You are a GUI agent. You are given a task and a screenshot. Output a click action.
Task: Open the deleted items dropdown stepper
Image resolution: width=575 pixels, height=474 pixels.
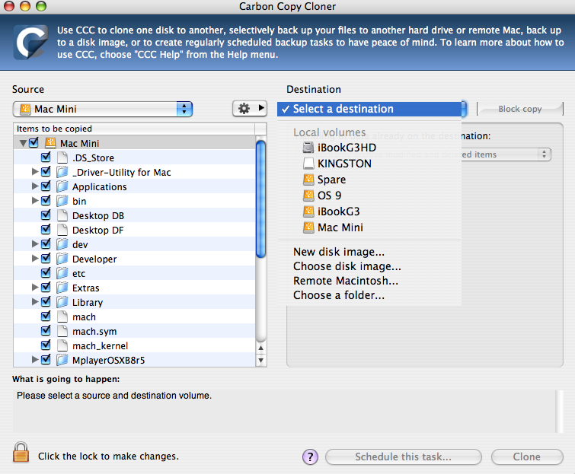(x=545, y=154)
